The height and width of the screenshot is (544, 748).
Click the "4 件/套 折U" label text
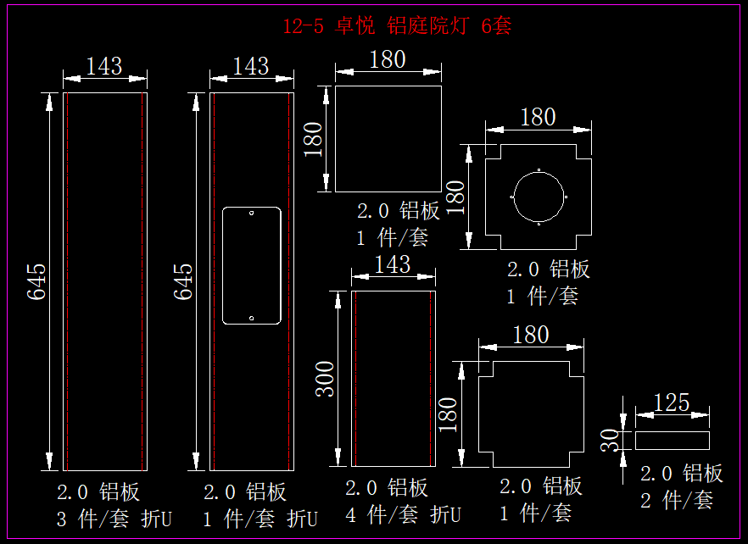click(x=403, y=514)
